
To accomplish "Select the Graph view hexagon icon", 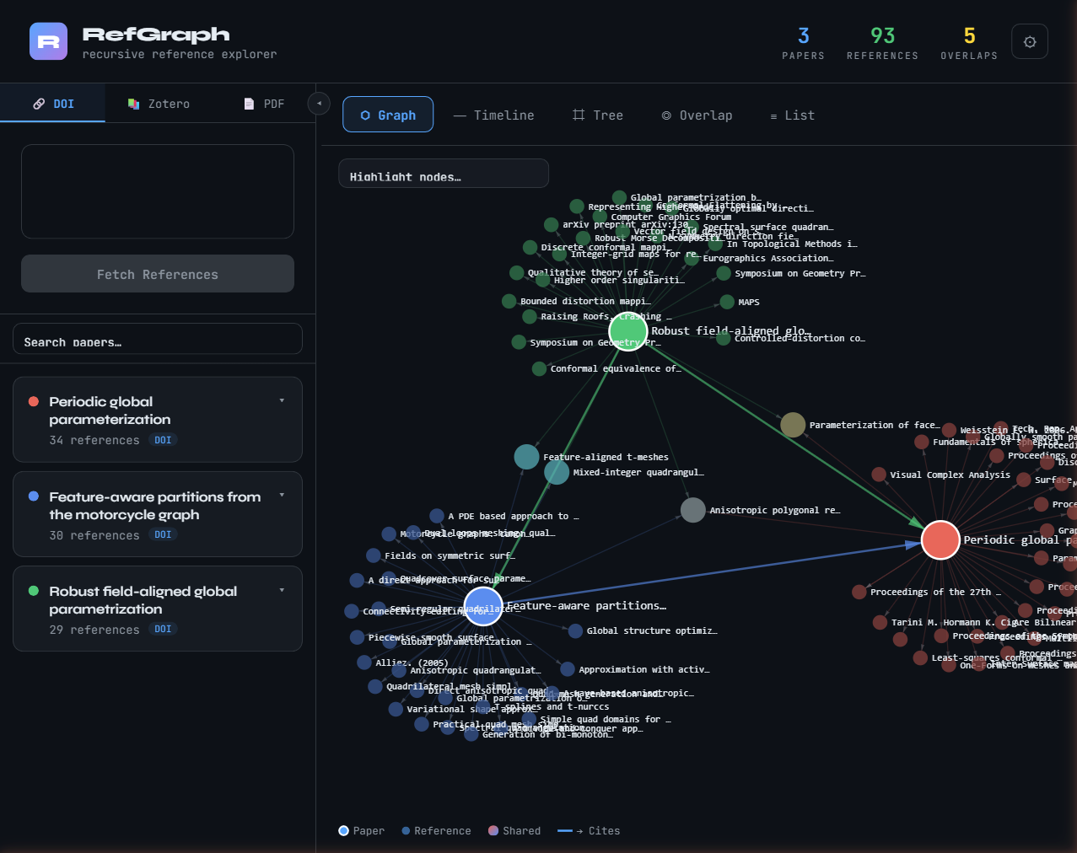I will (x=365, y=115).
